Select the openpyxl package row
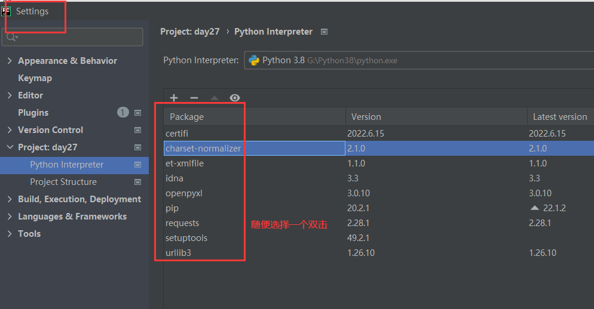The image size is (594, 309). (184, 193)
